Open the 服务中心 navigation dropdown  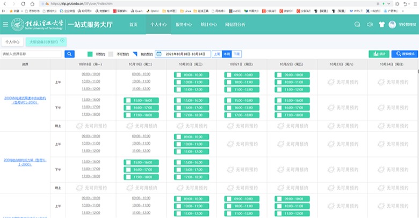pyautogui.click(x=184, y=25)
